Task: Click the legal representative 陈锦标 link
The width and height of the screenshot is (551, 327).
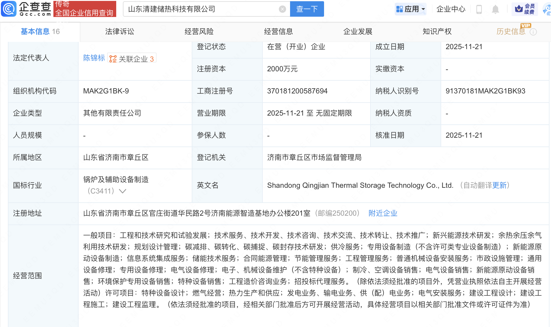Action: 94,58
